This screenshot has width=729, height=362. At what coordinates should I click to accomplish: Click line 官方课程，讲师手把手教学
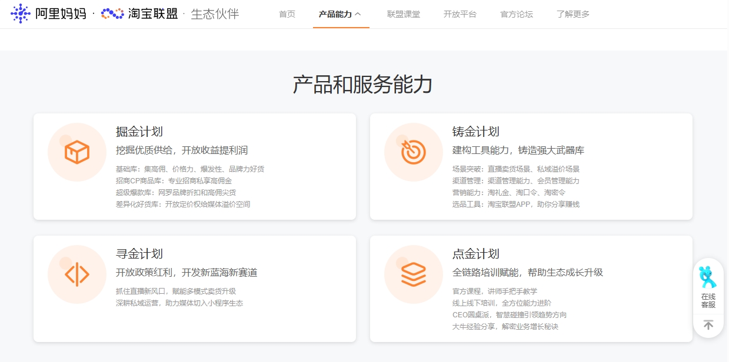click(x=495, y=291)
